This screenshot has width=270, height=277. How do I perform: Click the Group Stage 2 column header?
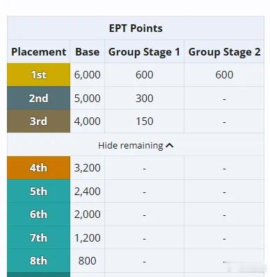tap(224, 51)
